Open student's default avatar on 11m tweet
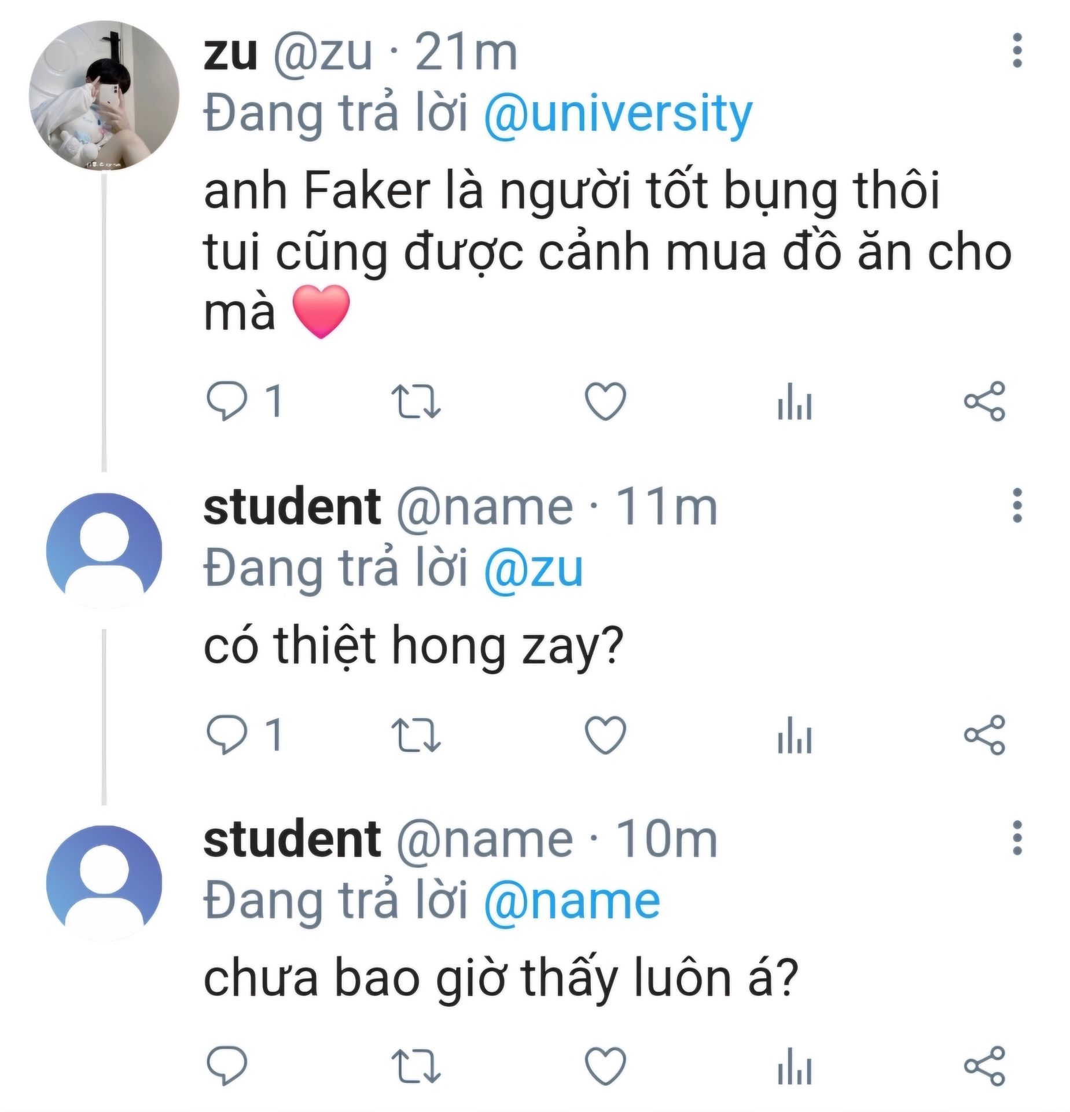 [104, 550]
